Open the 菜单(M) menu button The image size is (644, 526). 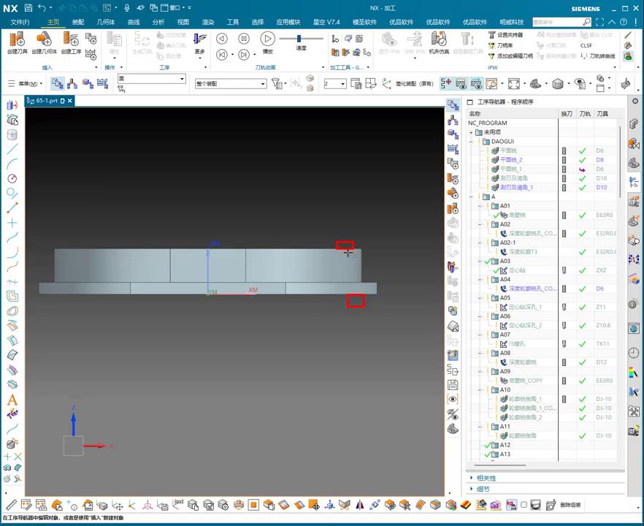point(29,84)
